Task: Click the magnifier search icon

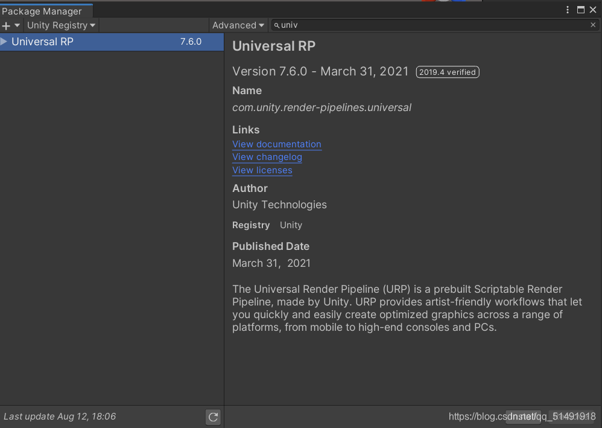Action: [x=276, y=25]
